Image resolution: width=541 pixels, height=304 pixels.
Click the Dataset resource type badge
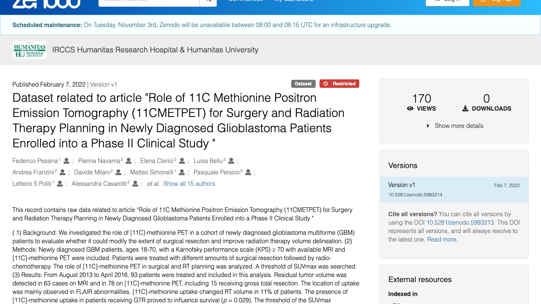[x=303, y=84]
